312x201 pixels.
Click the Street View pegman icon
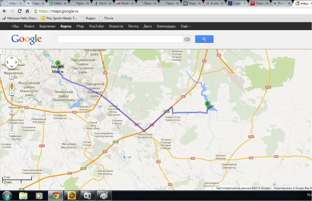click(x=12, y=86)
